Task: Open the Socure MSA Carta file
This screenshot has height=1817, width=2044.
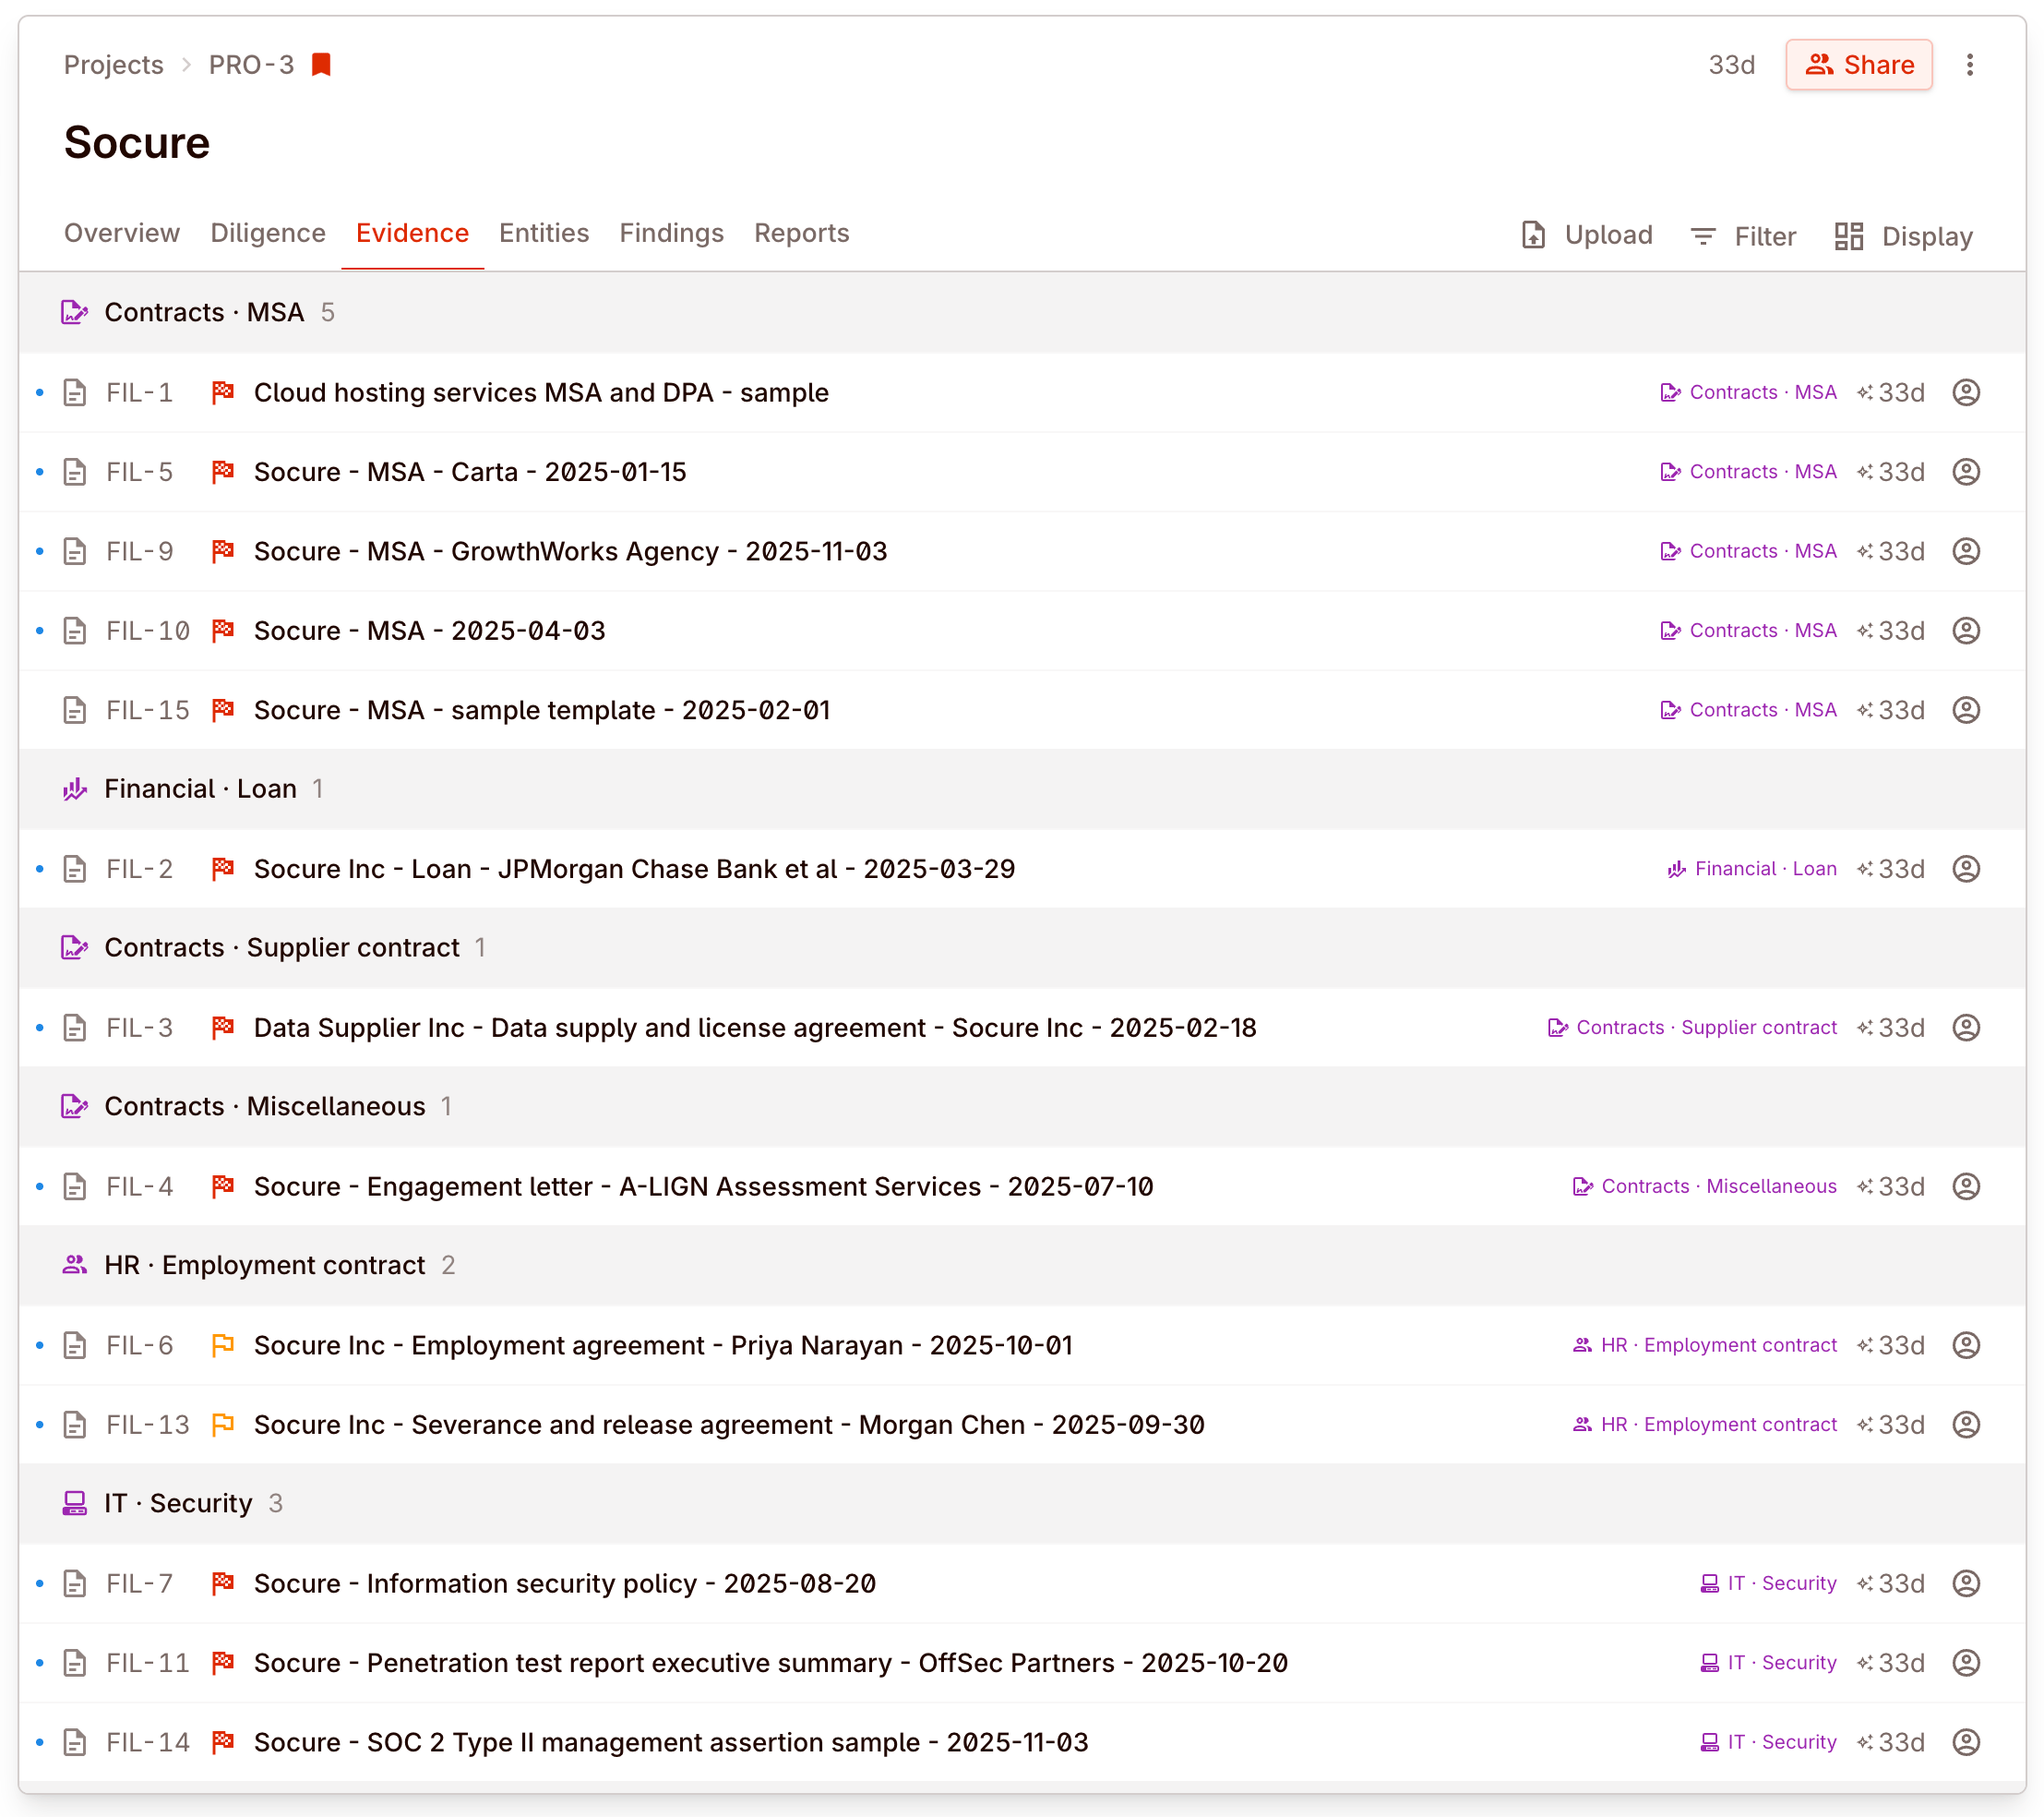Action: click(470, 473)
